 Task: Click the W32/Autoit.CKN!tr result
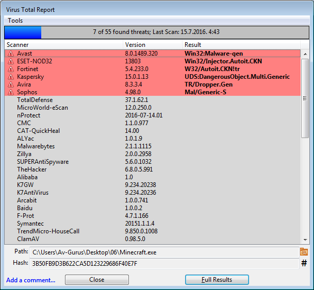(212, 69)
